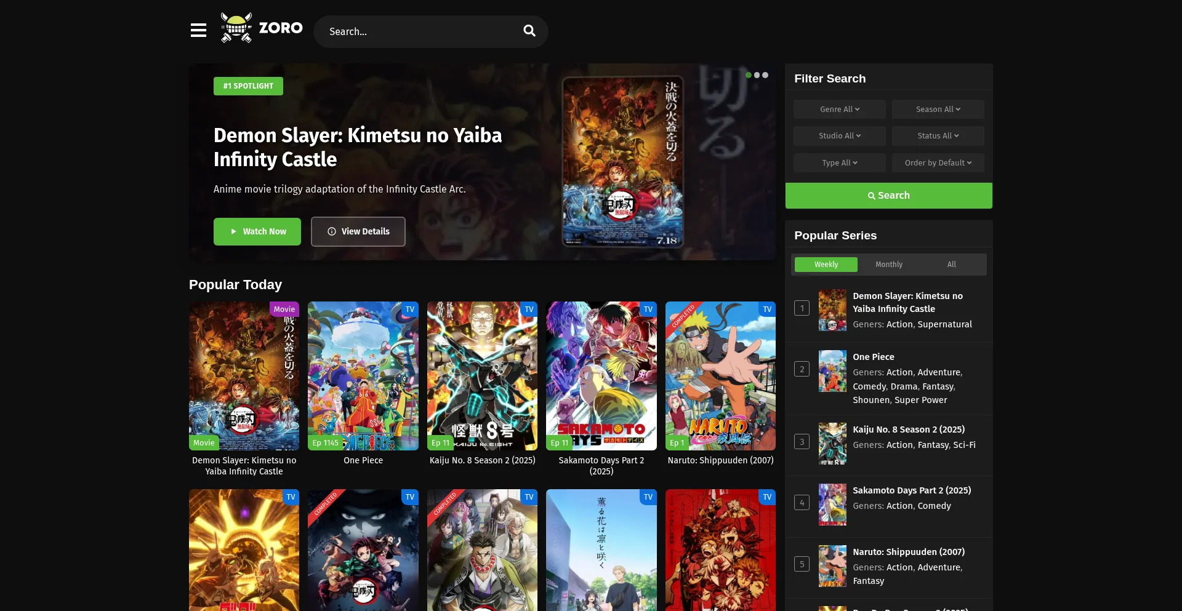Click the magnifying glass search icon
This screenshot has height=611, width=1182.
coord(529,31)
